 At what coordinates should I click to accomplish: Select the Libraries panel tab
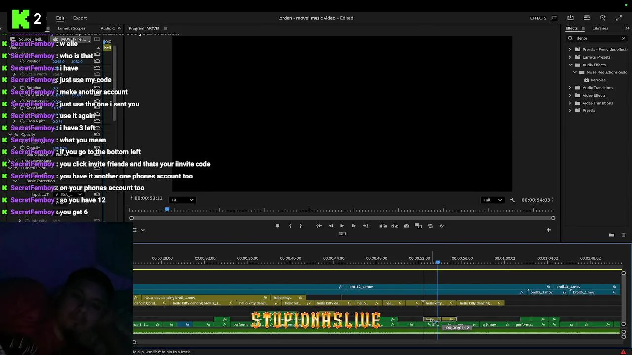coord(600,28)
